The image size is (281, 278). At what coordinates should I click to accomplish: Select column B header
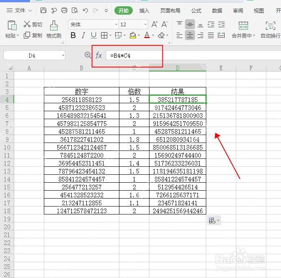(81, 68)
